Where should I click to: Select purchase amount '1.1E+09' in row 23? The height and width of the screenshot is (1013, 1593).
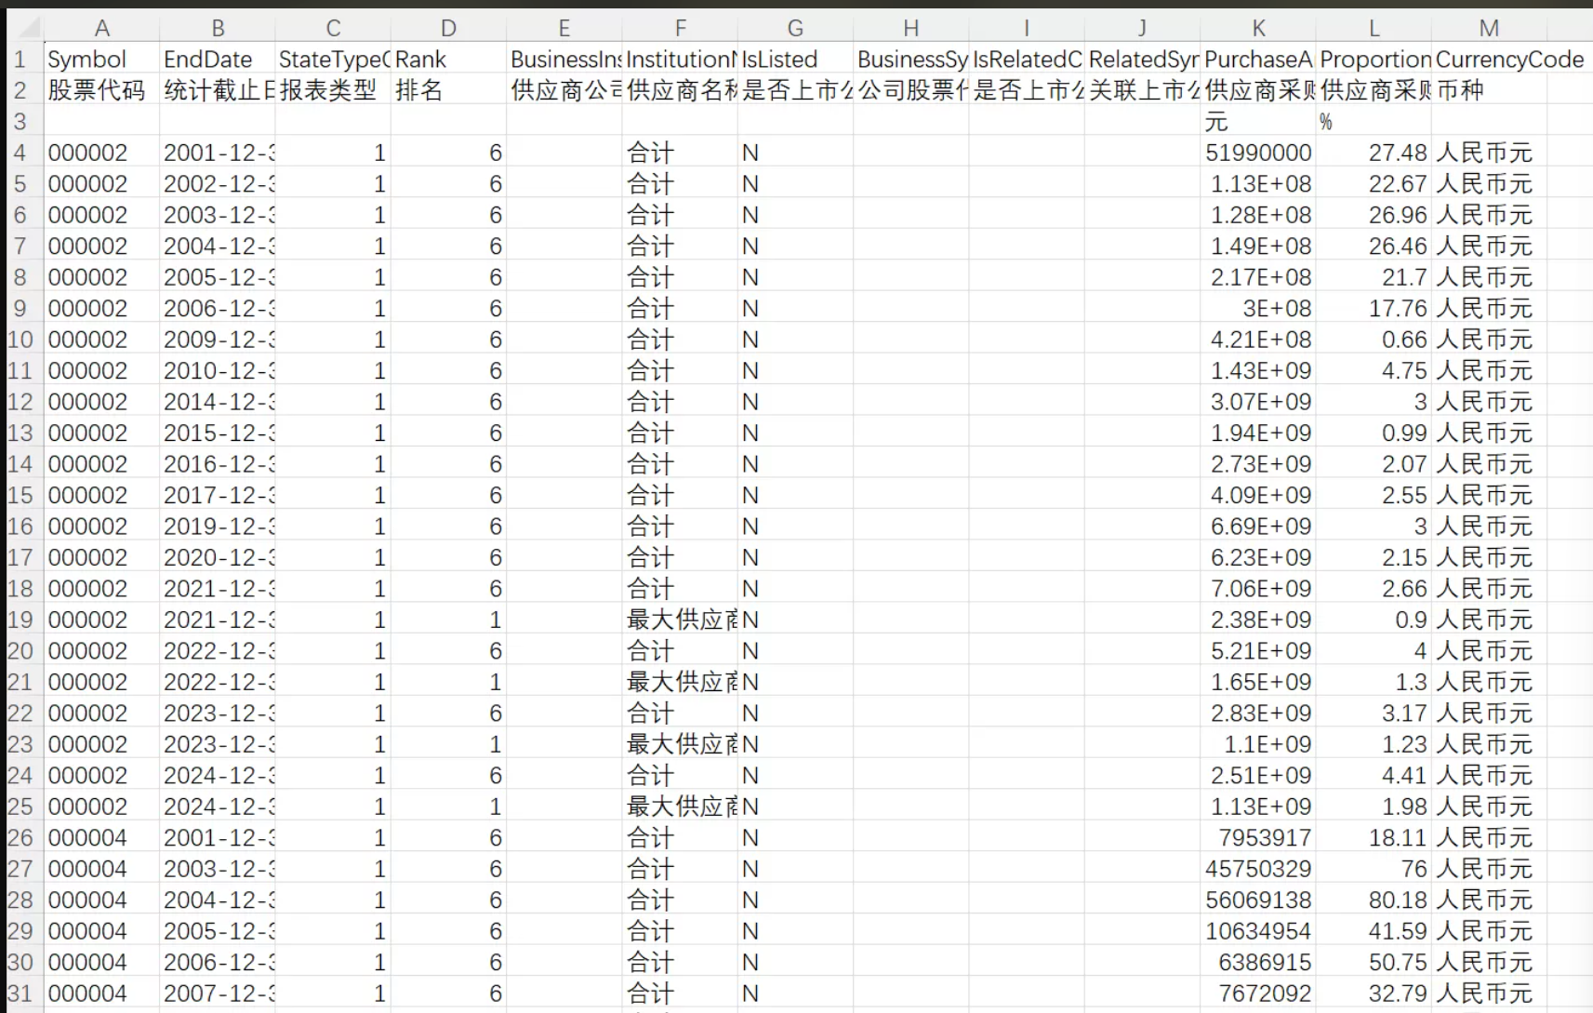click(1257, 744)
